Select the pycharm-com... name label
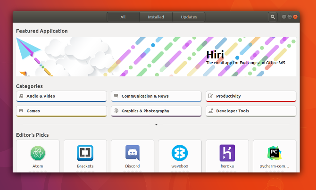This screenshot has height=190, width=316. pos(274,166)
